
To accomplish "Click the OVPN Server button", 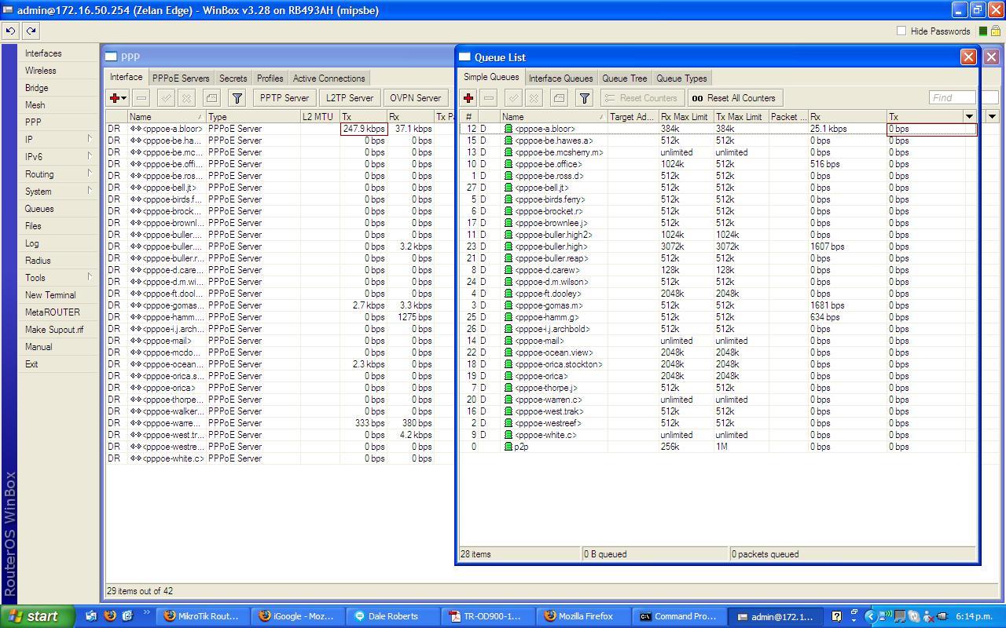I will pyautogui.click(x=415, y=98).
